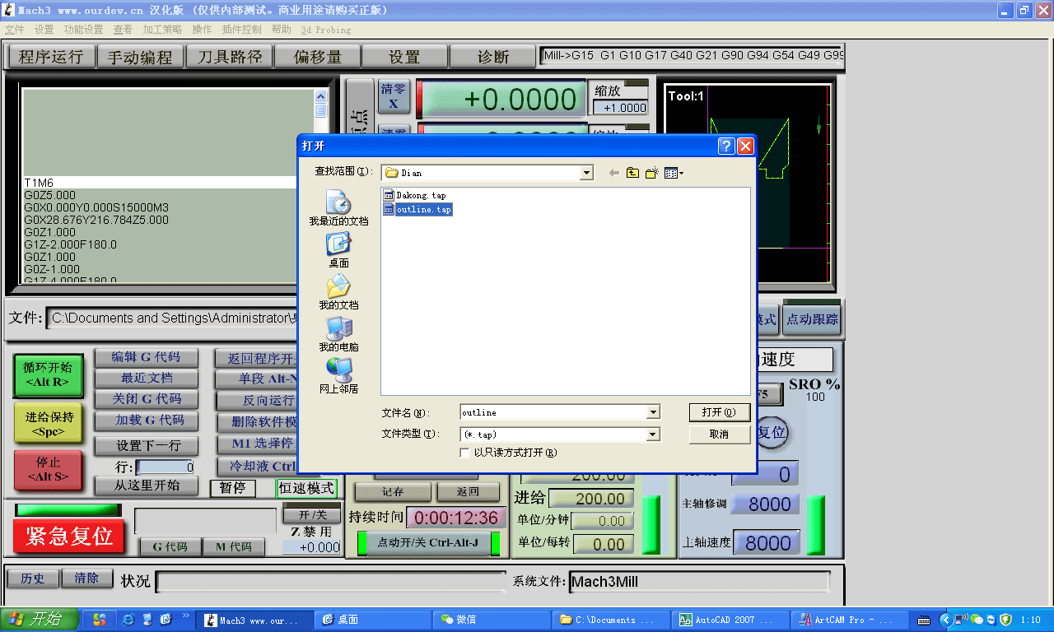Select outline.tap file
This screenshot has height=632, width=1054.
(417, 210)
